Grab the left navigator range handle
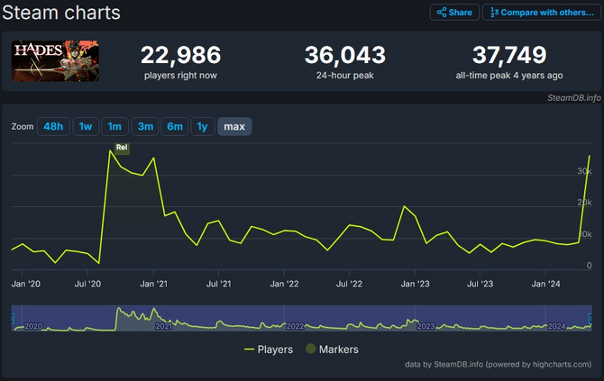 pos(12,318)
